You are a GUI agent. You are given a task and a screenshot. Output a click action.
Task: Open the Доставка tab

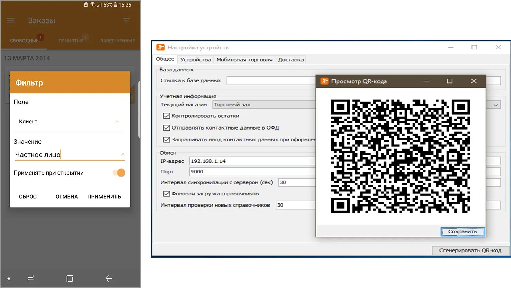pyautogui.click(x=291, y=60)
